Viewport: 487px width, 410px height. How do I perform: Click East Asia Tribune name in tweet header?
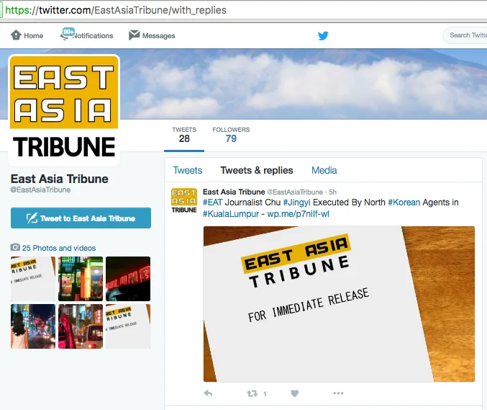click(x=234, y=192)
